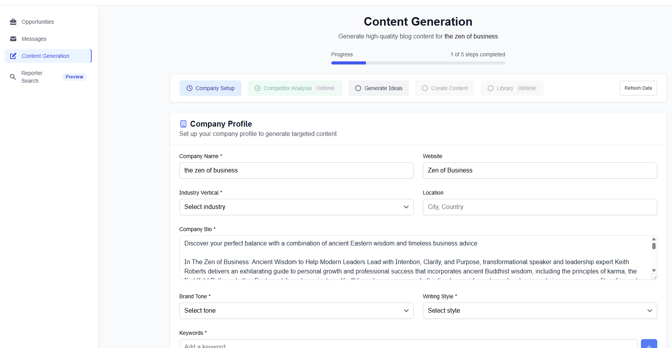Click the Company Profile building icon
The image size is (672, 348).
click(x=183, y=124)
